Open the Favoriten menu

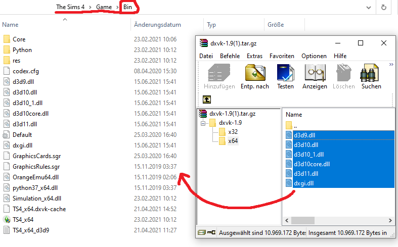[282, 56]
